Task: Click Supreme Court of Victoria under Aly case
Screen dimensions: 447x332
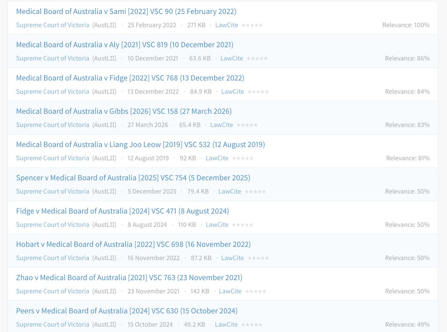Action: (x=53, y=58)
